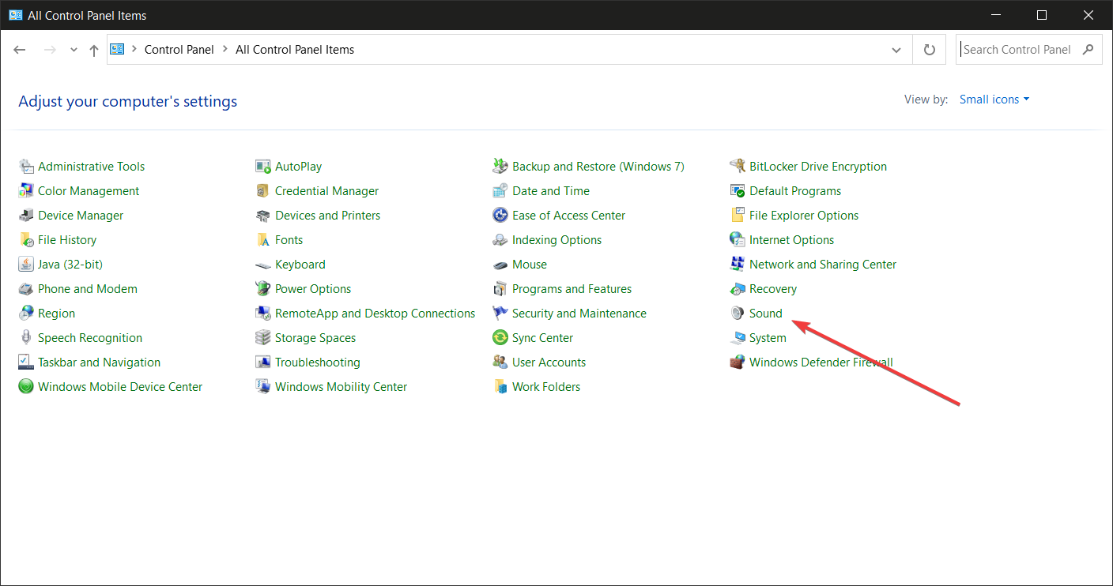
Task: Open the Internet Options link
Action: click(x=791, y=240)
